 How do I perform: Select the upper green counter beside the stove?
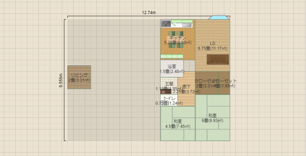[x=182, y=21]
